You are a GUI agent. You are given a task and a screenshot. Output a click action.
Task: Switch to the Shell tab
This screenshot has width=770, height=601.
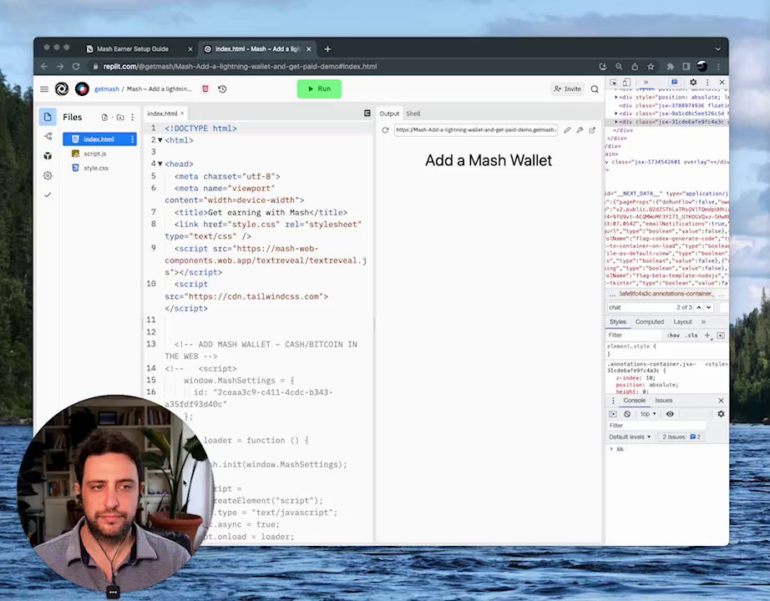[x=413, y=114]
